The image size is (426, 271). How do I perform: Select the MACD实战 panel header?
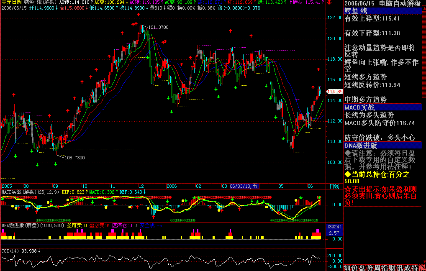click(x=382, y=107)
